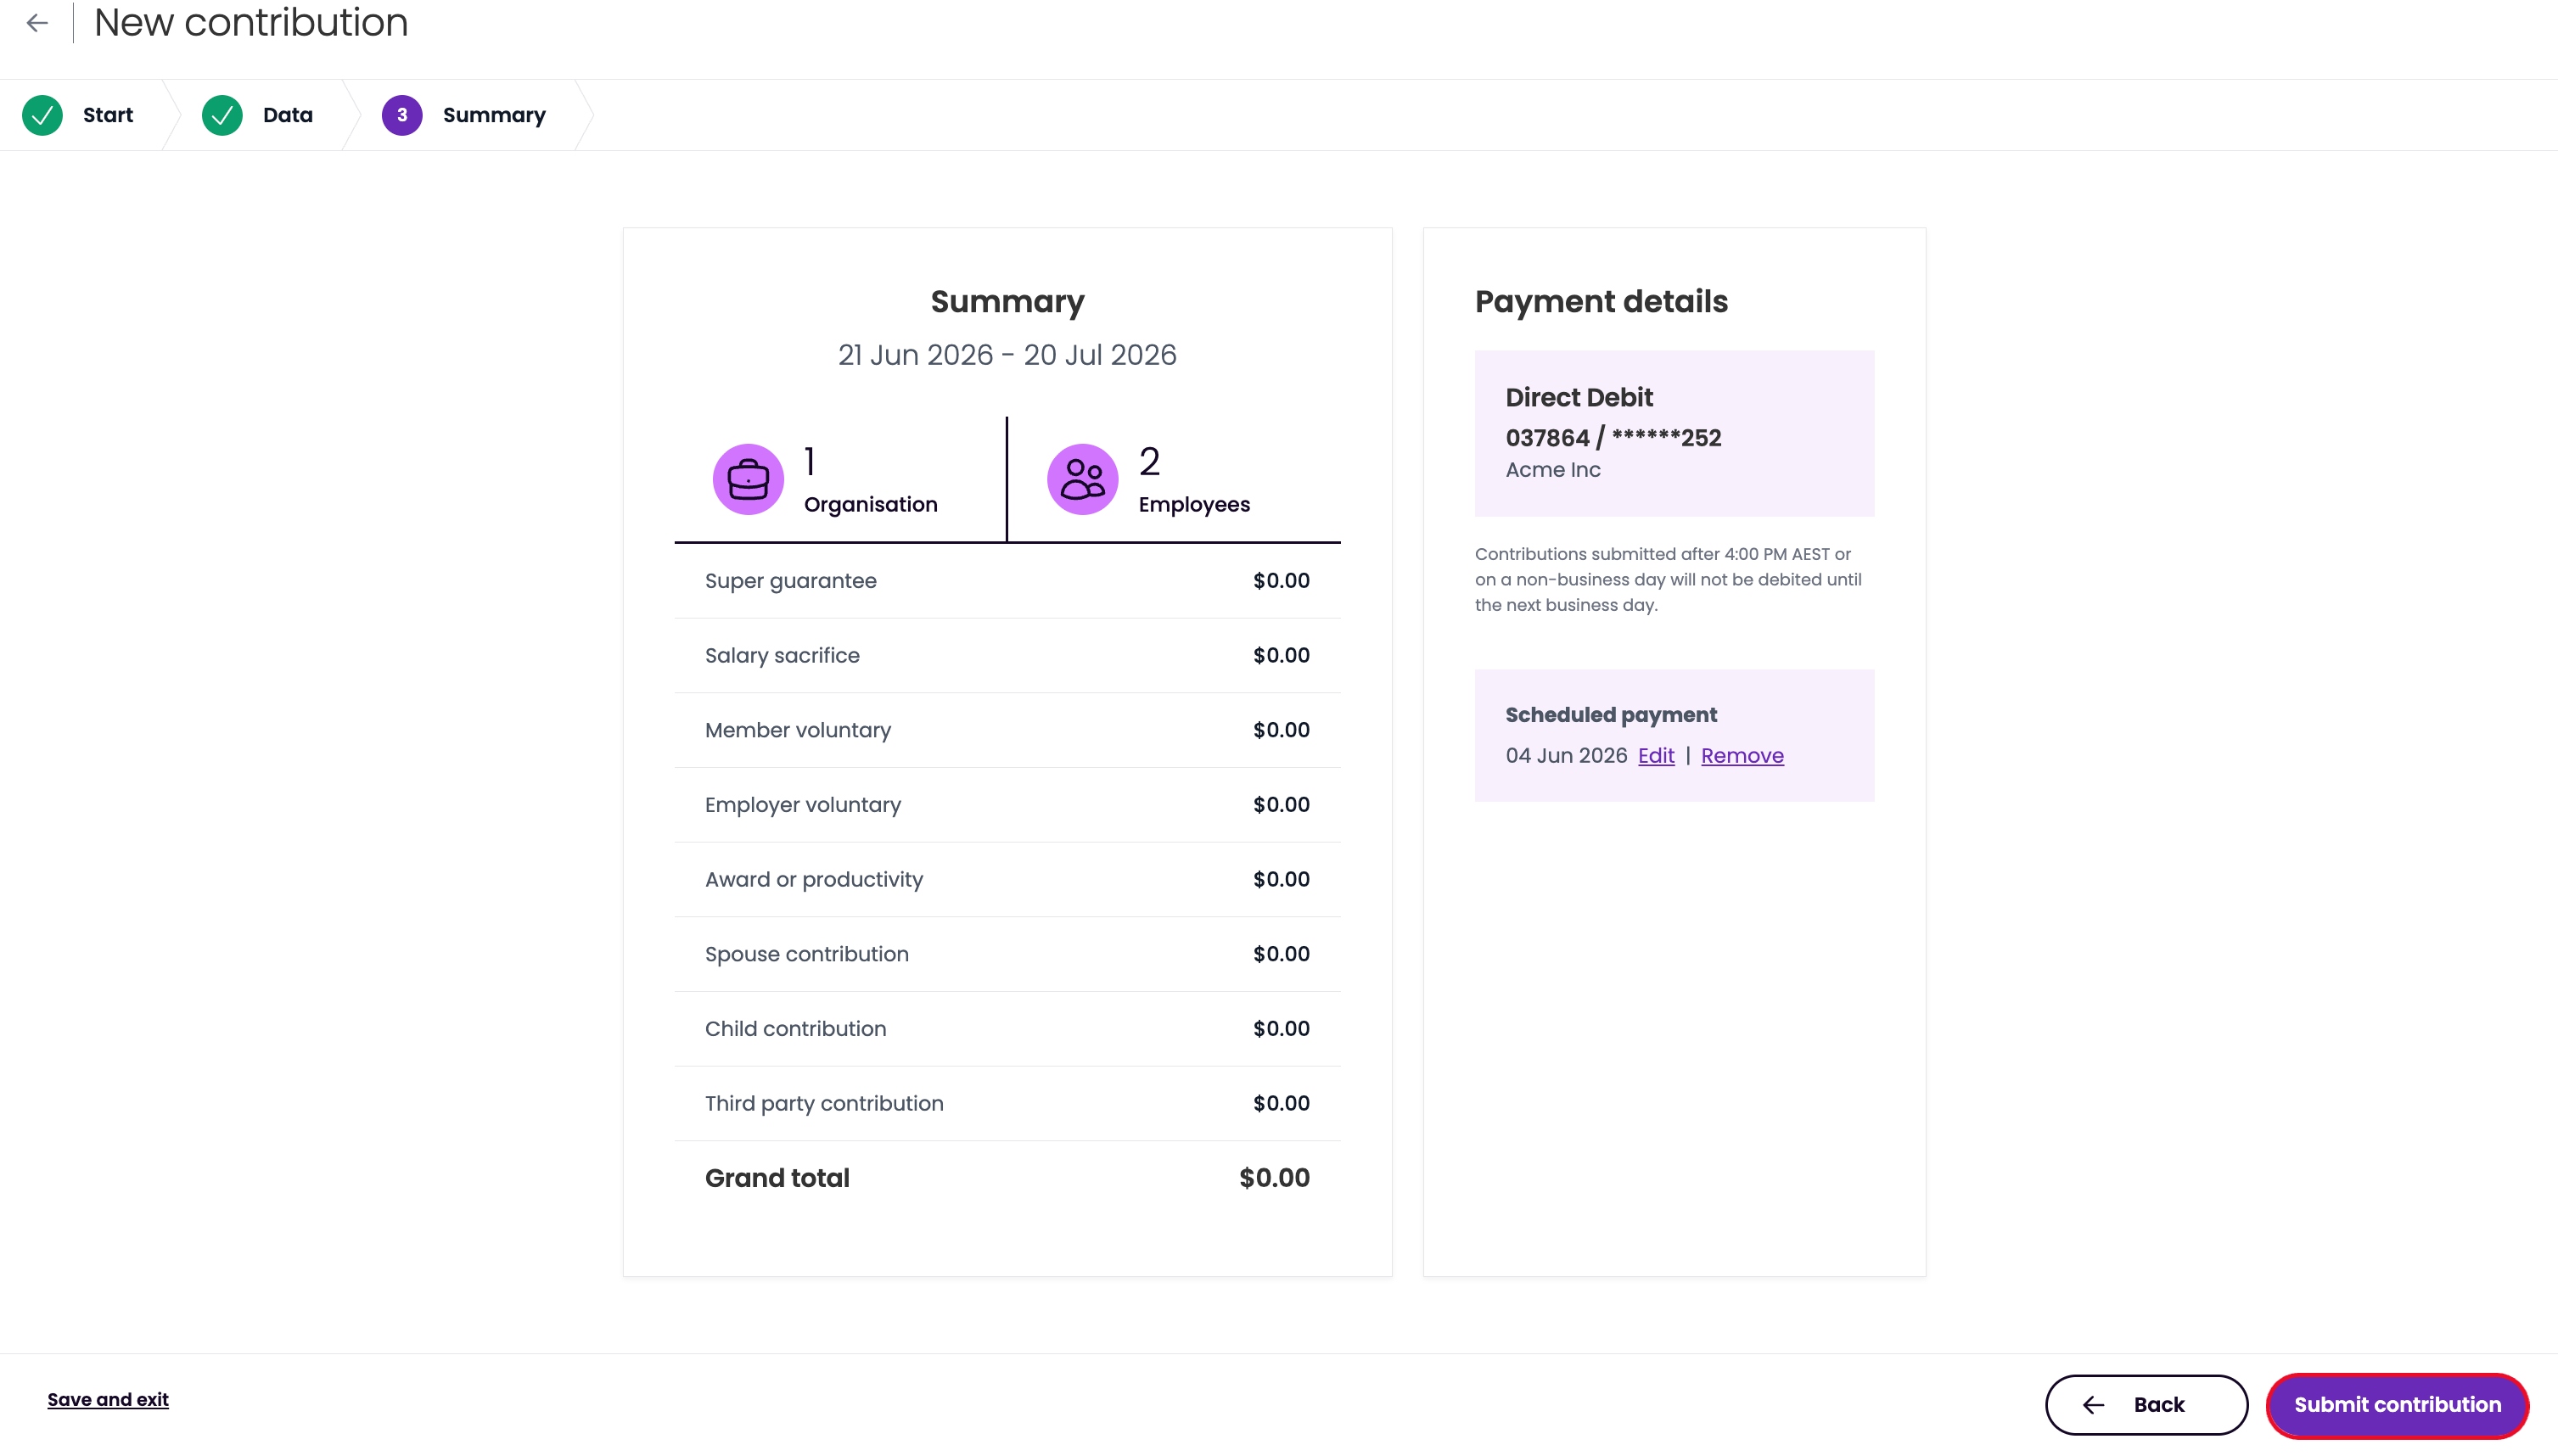Click the left arrow inside Back button
2558x1456 pixels.
(2093, 1405)
